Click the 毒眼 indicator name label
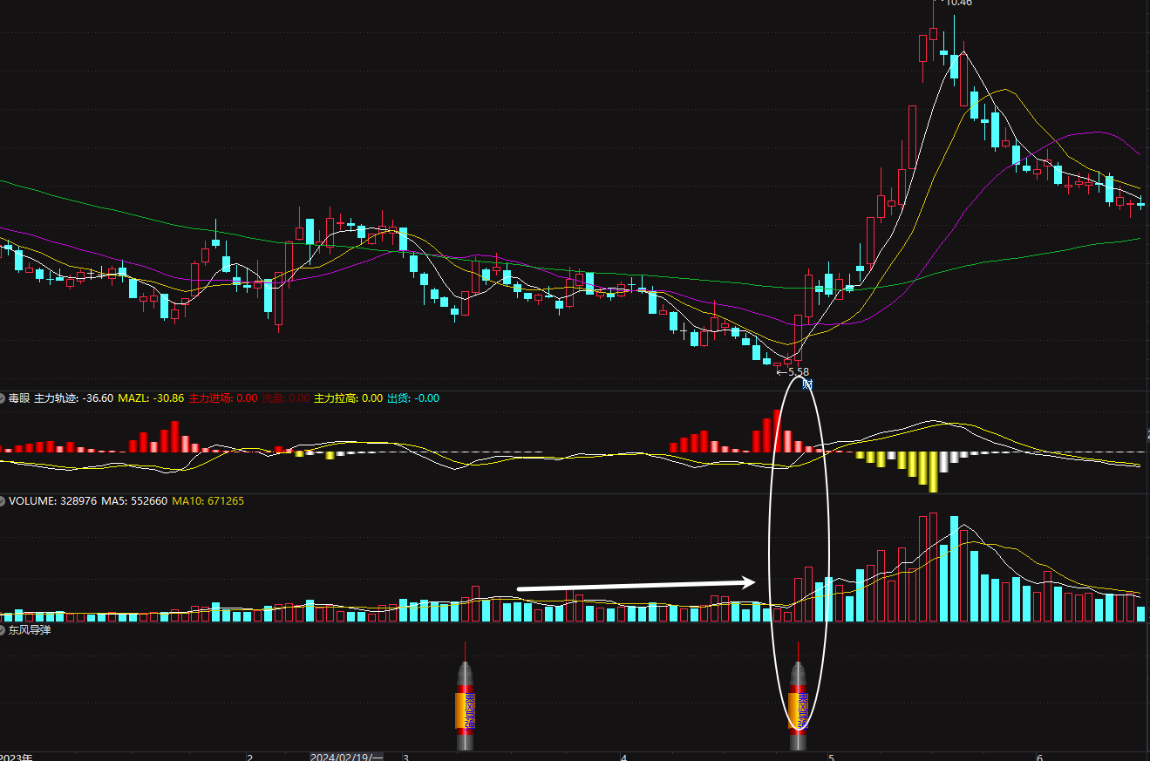Viewport: 1150px width, 761px height. [x=19, y=398]
